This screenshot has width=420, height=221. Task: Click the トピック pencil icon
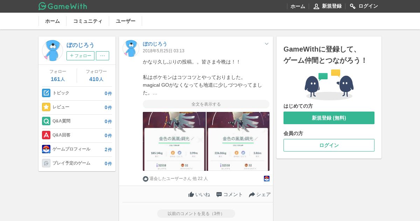pyautogui.click(x=46, y=93)
